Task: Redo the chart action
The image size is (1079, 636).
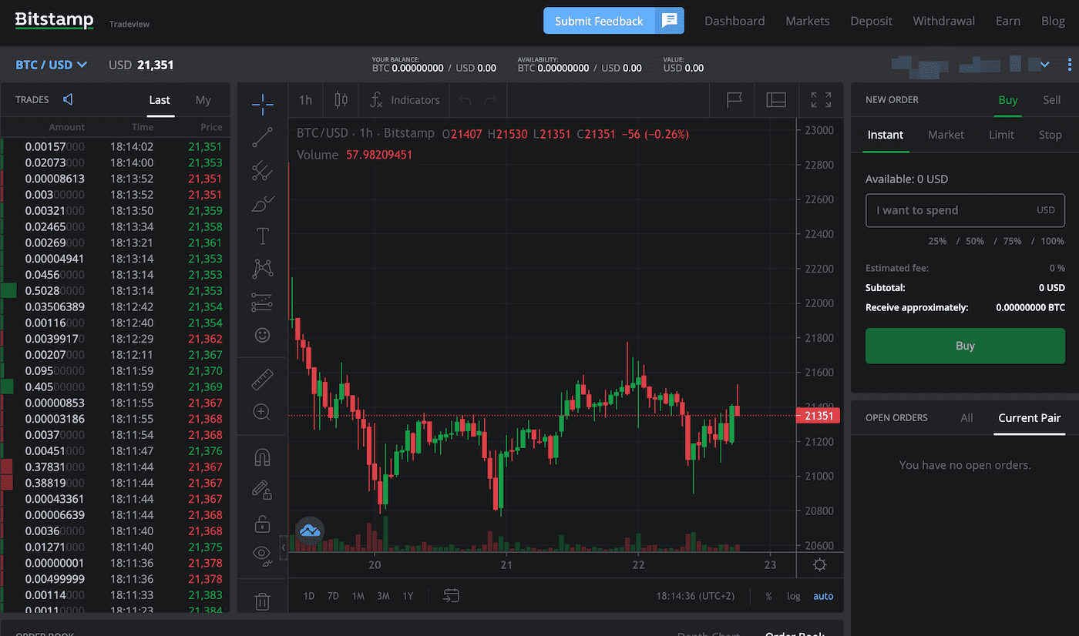Action: click(490, 100)
